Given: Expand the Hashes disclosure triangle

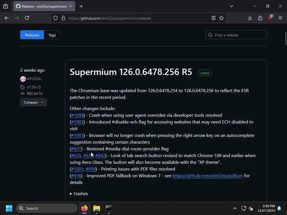Looking at the screenshot, I should point(71,194).
